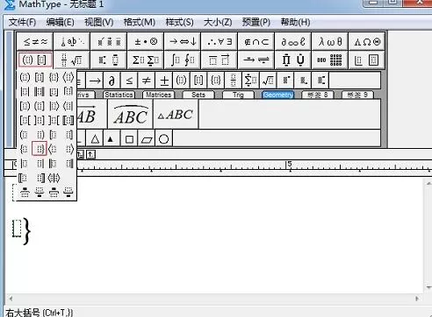Insert double square brackets template

tap(68, 120)
